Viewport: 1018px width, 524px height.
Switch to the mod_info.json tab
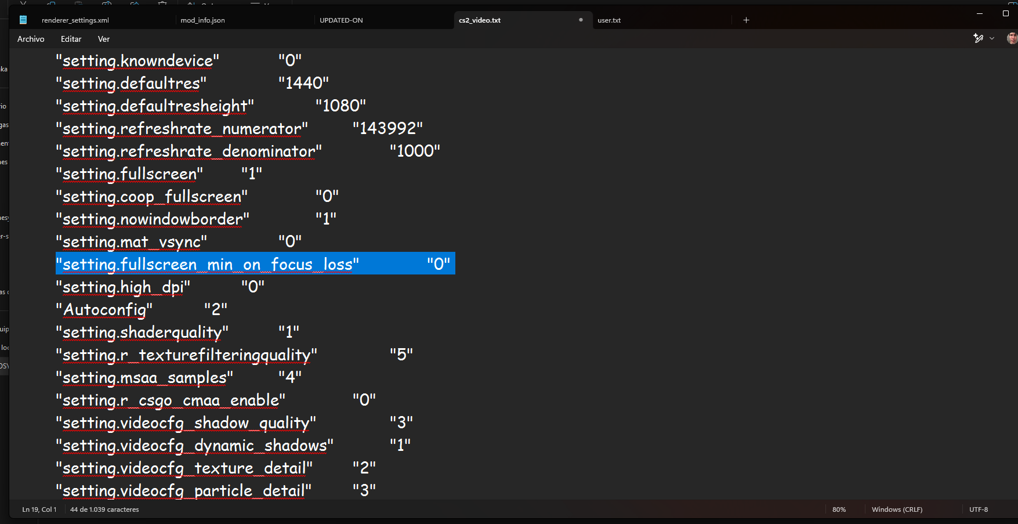(202, 20)
